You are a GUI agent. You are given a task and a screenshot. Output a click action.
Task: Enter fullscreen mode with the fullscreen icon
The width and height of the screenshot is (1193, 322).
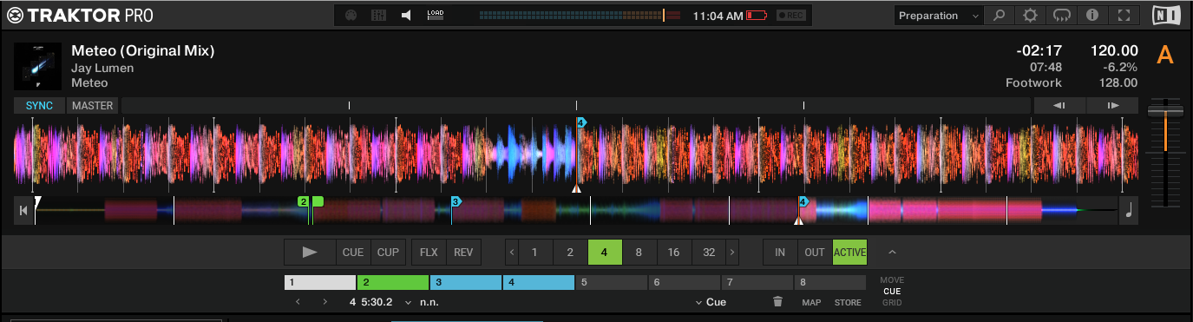1124,16
